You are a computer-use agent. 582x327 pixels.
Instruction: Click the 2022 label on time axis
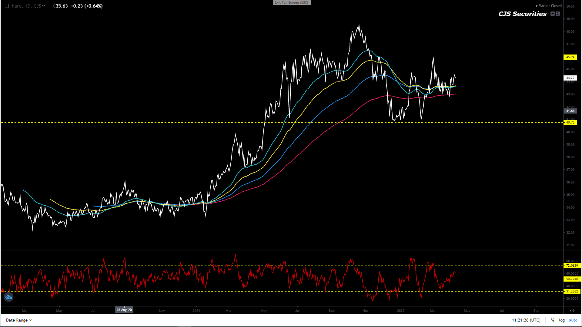tap(400, 311)
